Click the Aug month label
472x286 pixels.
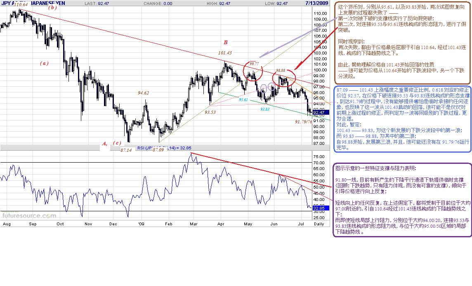(x=6, y=224)
